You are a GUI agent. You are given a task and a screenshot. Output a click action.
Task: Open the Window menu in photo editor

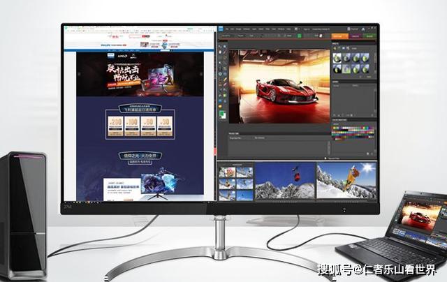281,29
